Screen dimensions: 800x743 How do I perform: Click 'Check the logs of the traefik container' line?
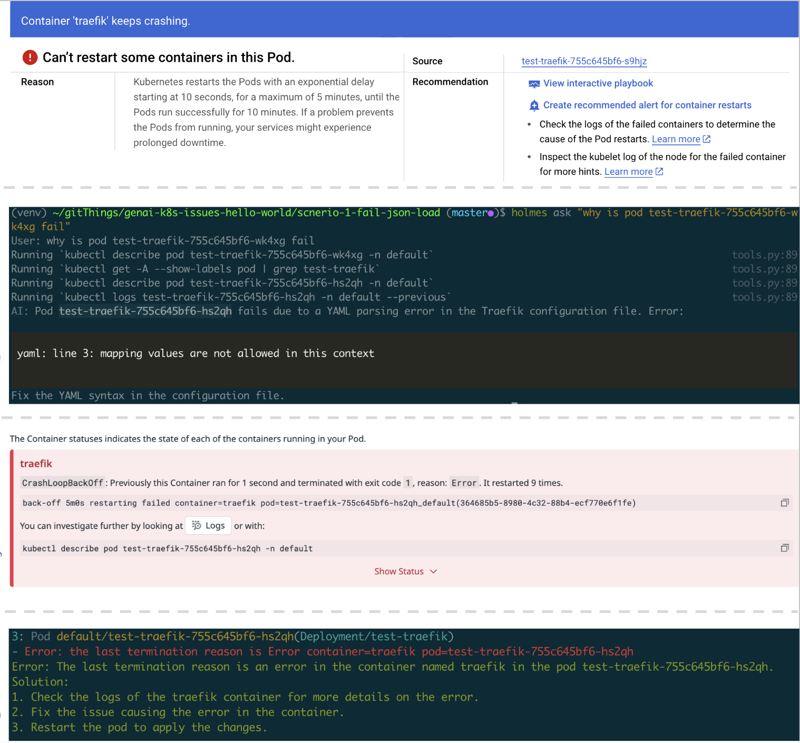click(245, 697)
